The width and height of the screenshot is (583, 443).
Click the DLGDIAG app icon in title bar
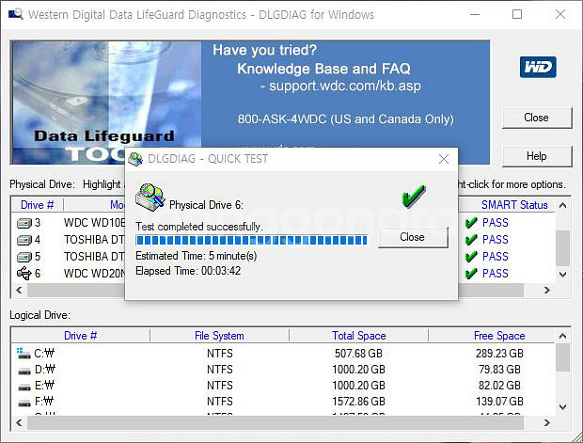[x=16, y=14]
